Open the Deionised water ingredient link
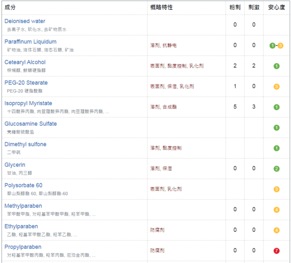 point(25,21)
